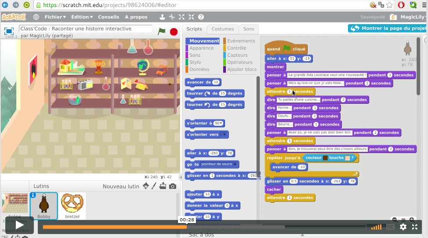The image size is (428, 238).
Task: Switch to the Costumes tab
Action: [222, 29]
